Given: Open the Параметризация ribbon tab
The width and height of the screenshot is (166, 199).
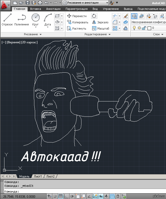Looking at the screenshot, I should click(76, 9).
